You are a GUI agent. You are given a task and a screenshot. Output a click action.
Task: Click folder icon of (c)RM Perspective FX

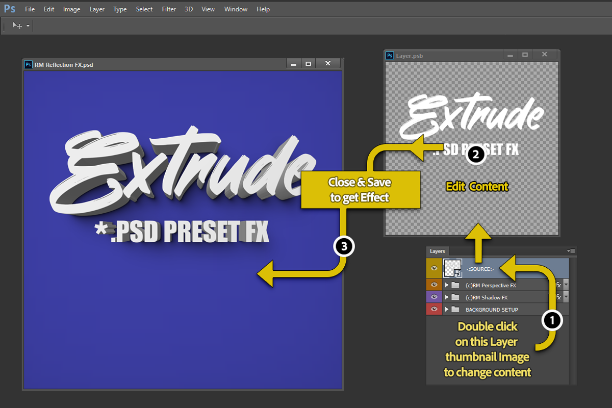coord(455,285)
